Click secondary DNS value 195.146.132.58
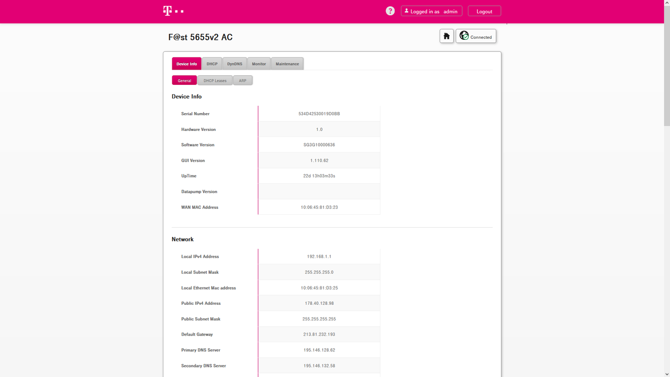Viewport: 670px width, 377px height. point(319,365)
